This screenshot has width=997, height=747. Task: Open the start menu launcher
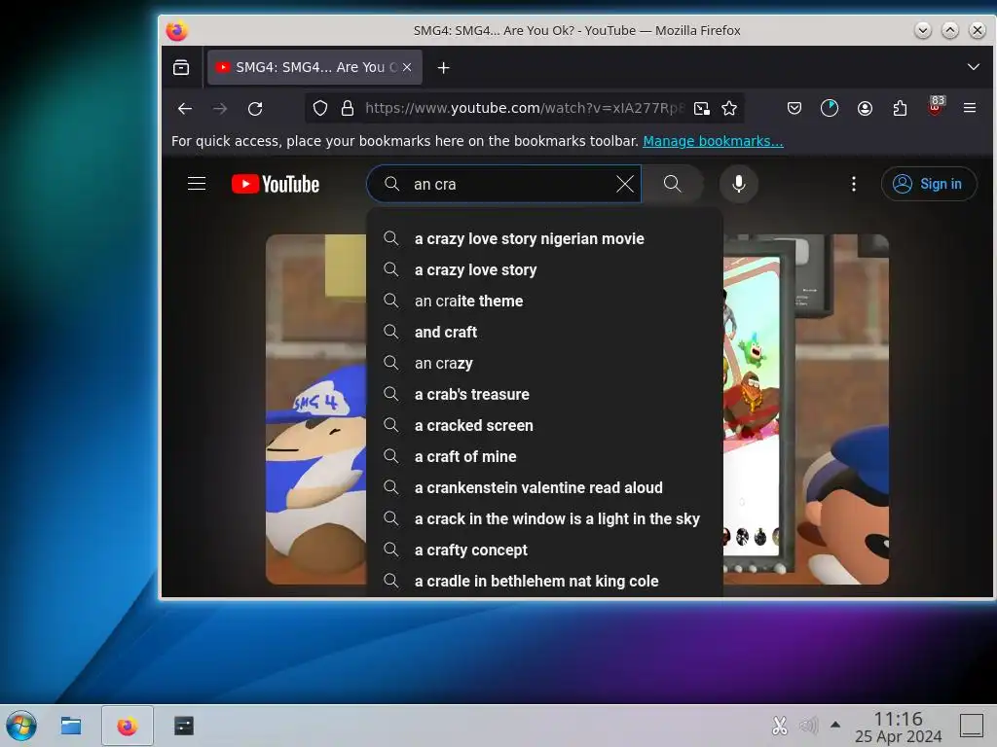21,726
